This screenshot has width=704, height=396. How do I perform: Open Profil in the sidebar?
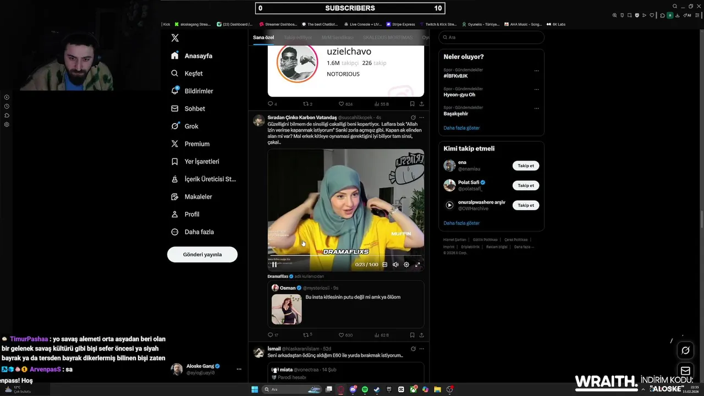pyautogui.click(x=185, y=214)
